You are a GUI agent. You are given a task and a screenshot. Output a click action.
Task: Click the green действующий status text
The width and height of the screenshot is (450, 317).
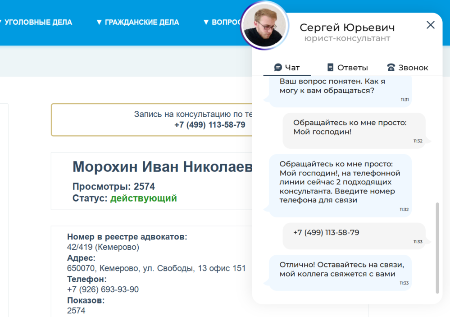tap(143, 198)
